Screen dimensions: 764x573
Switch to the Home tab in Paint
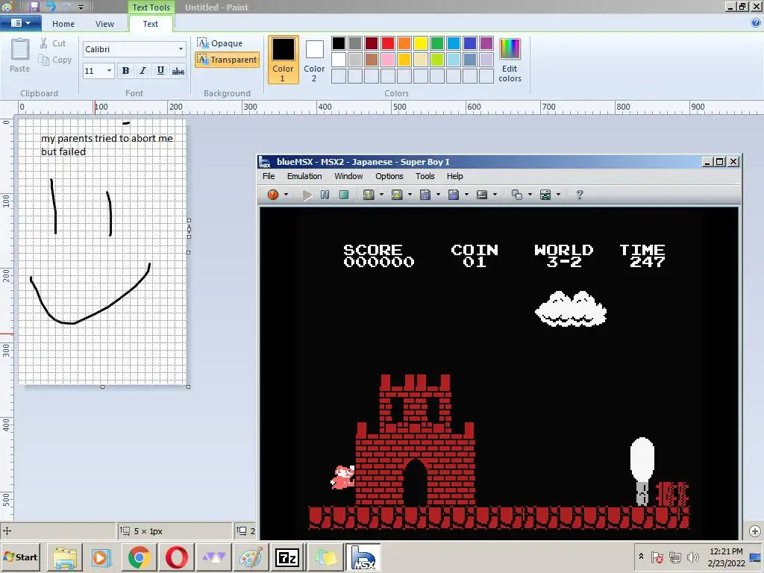click(63, 24)
